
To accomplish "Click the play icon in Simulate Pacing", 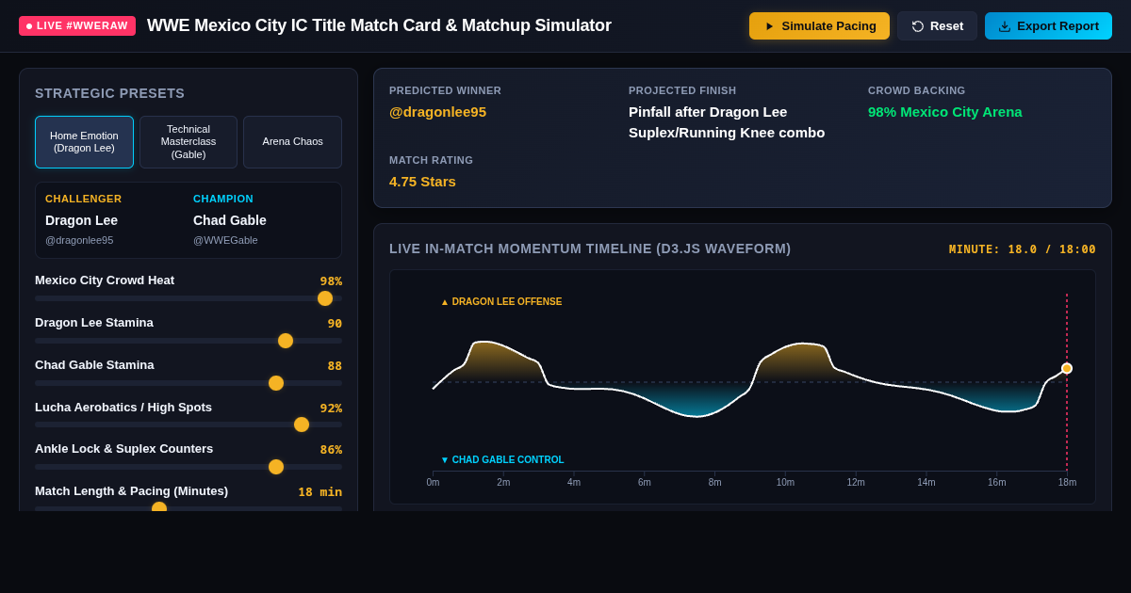I will (769, 26).
